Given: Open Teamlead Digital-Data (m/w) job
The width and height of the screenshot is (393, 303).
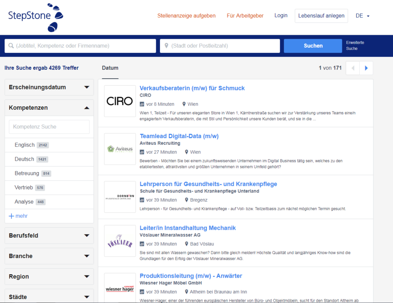Looking at the screenshot, I should click(x=179, y=136).
